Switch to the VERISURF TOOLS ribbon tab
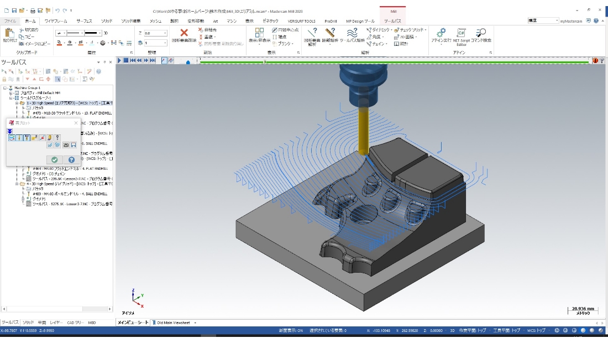The image size is (608, 343). point(301,21)
